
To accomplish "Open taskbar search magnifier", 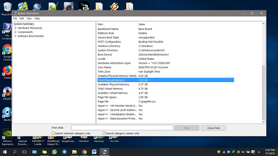I will click(x=15, y=152).
